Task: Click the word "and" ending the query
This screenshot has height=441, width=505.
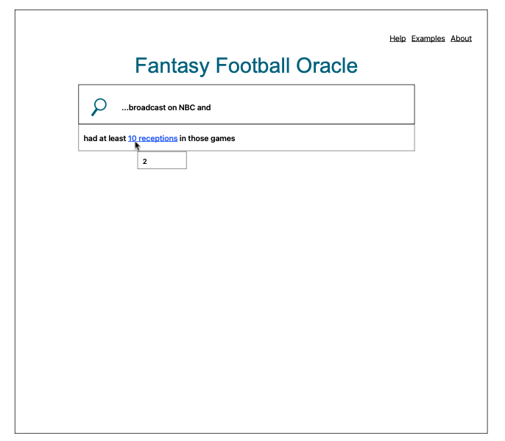Action: (x=204, y=107)
